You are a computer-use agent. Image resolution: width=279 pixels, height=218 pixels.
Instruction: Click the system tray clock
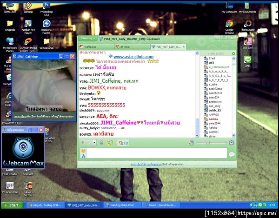[272, 205]
